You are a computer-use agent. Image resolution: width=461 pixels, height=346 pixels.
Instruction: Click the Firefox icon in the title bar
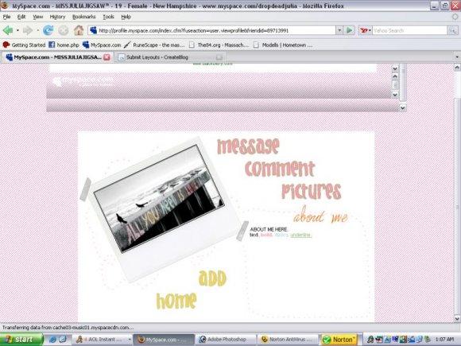[x=5, y=5]
